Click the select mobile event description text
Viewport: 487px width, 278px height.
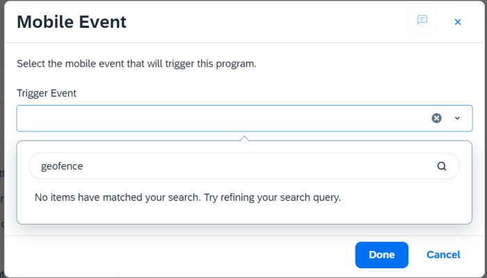click(x=136, y=64)
